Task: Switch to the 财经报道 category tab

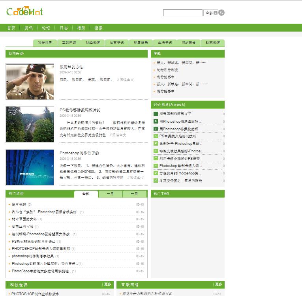Action: (93, 43)
